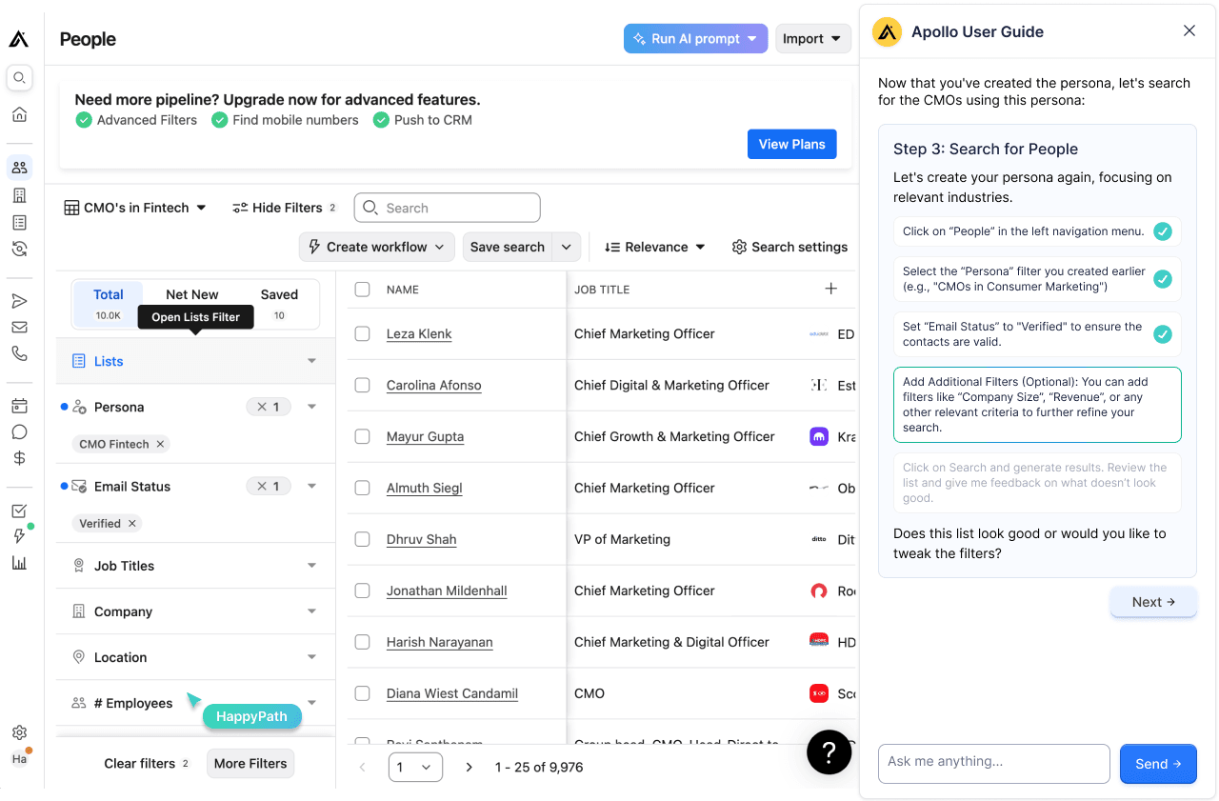Open More Filters

pyautogui.click(x=250, y=763)
